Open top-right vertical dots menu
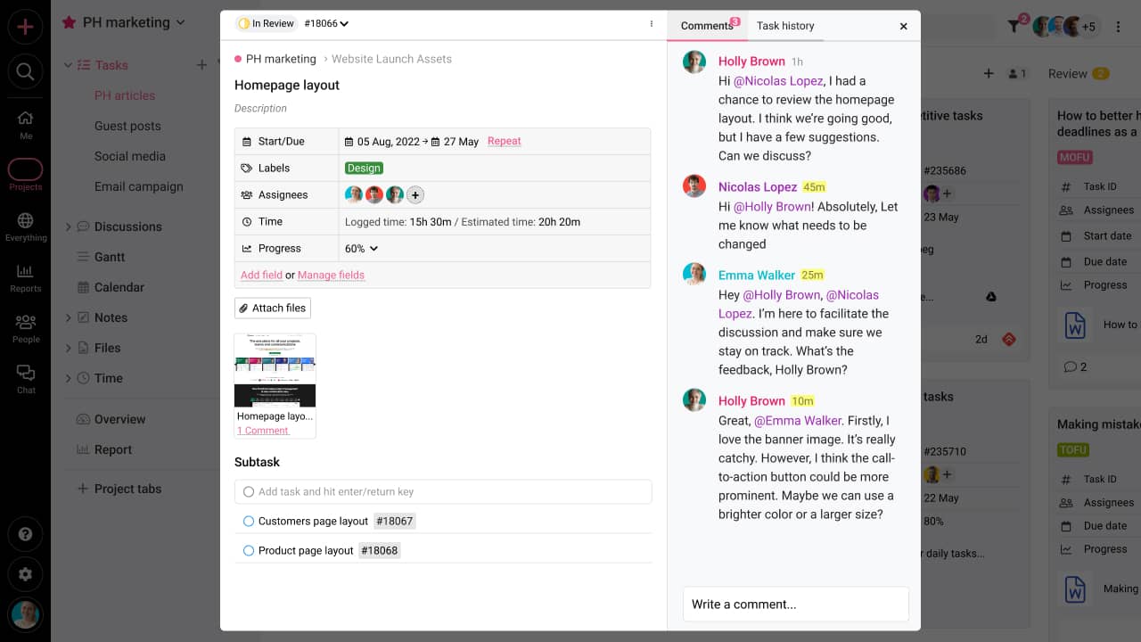The image size is (1141, 642). [x=1119, y=27]
